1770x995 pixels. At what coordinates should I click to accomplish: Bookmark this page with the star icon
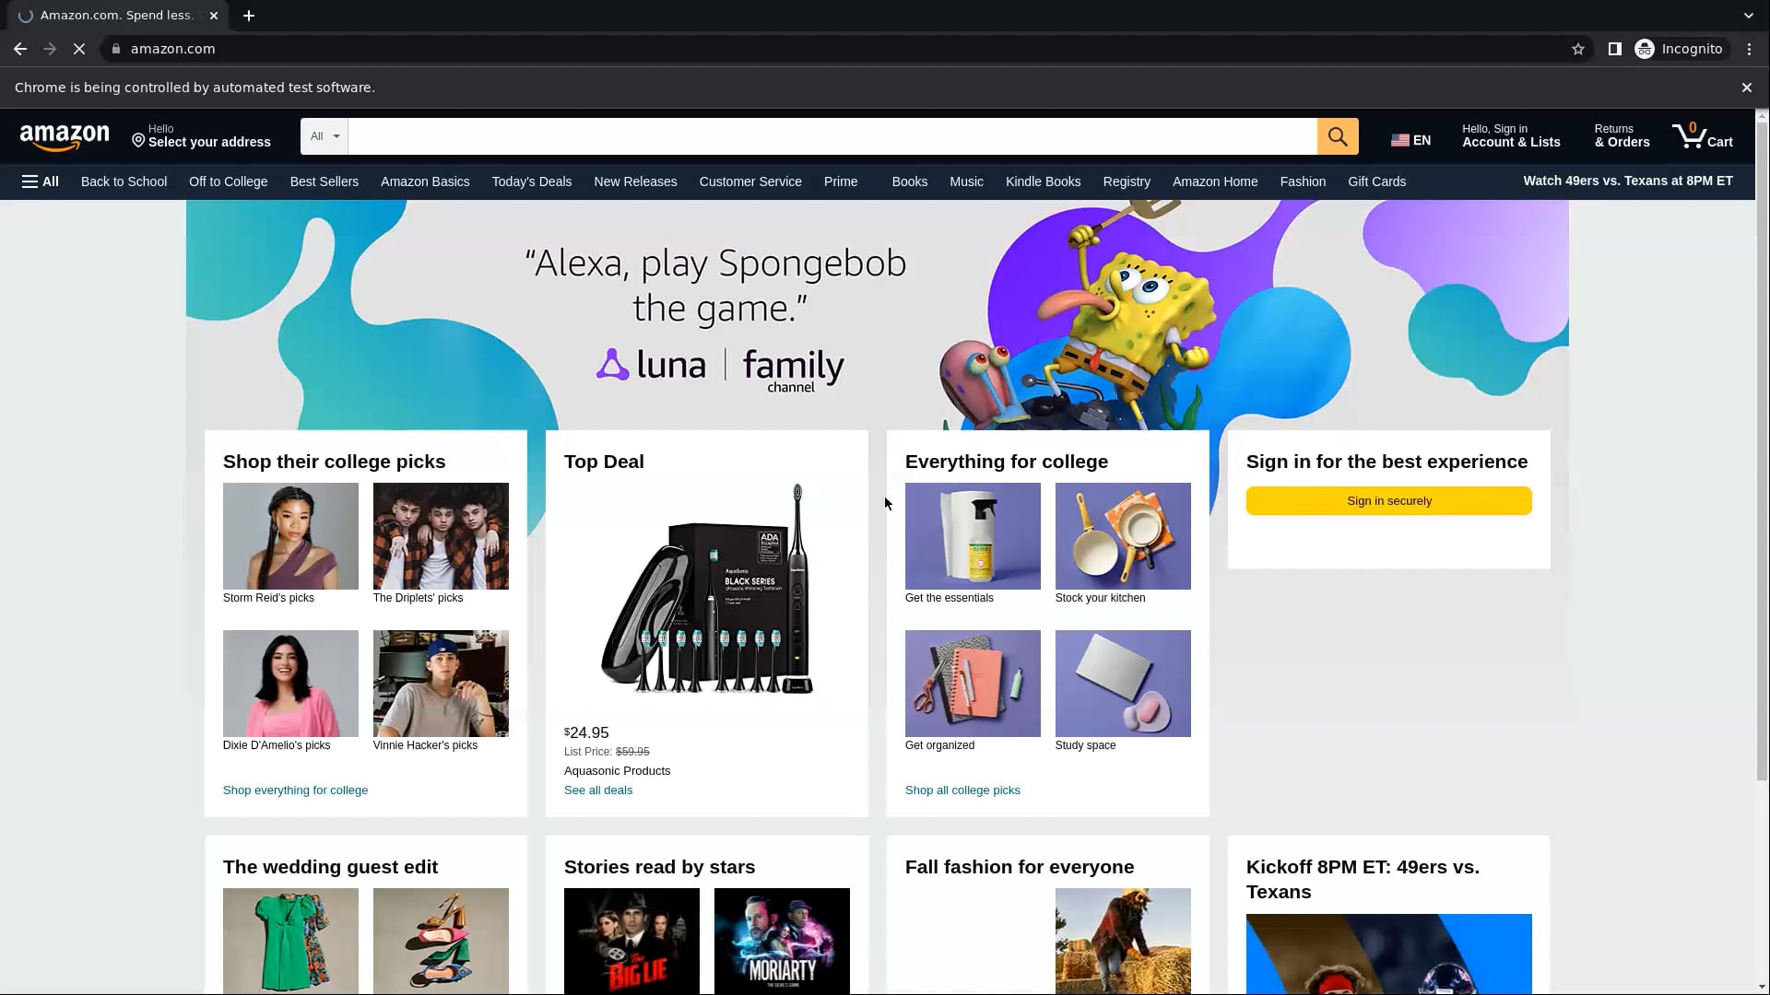[x=1578, y=49]
